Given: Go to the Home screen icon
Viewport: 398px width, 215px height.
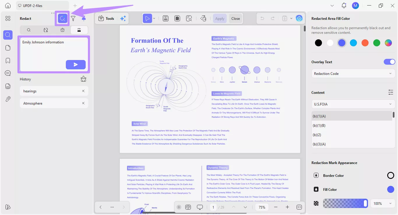Looking at the screenshot, I should click(8, 6).
